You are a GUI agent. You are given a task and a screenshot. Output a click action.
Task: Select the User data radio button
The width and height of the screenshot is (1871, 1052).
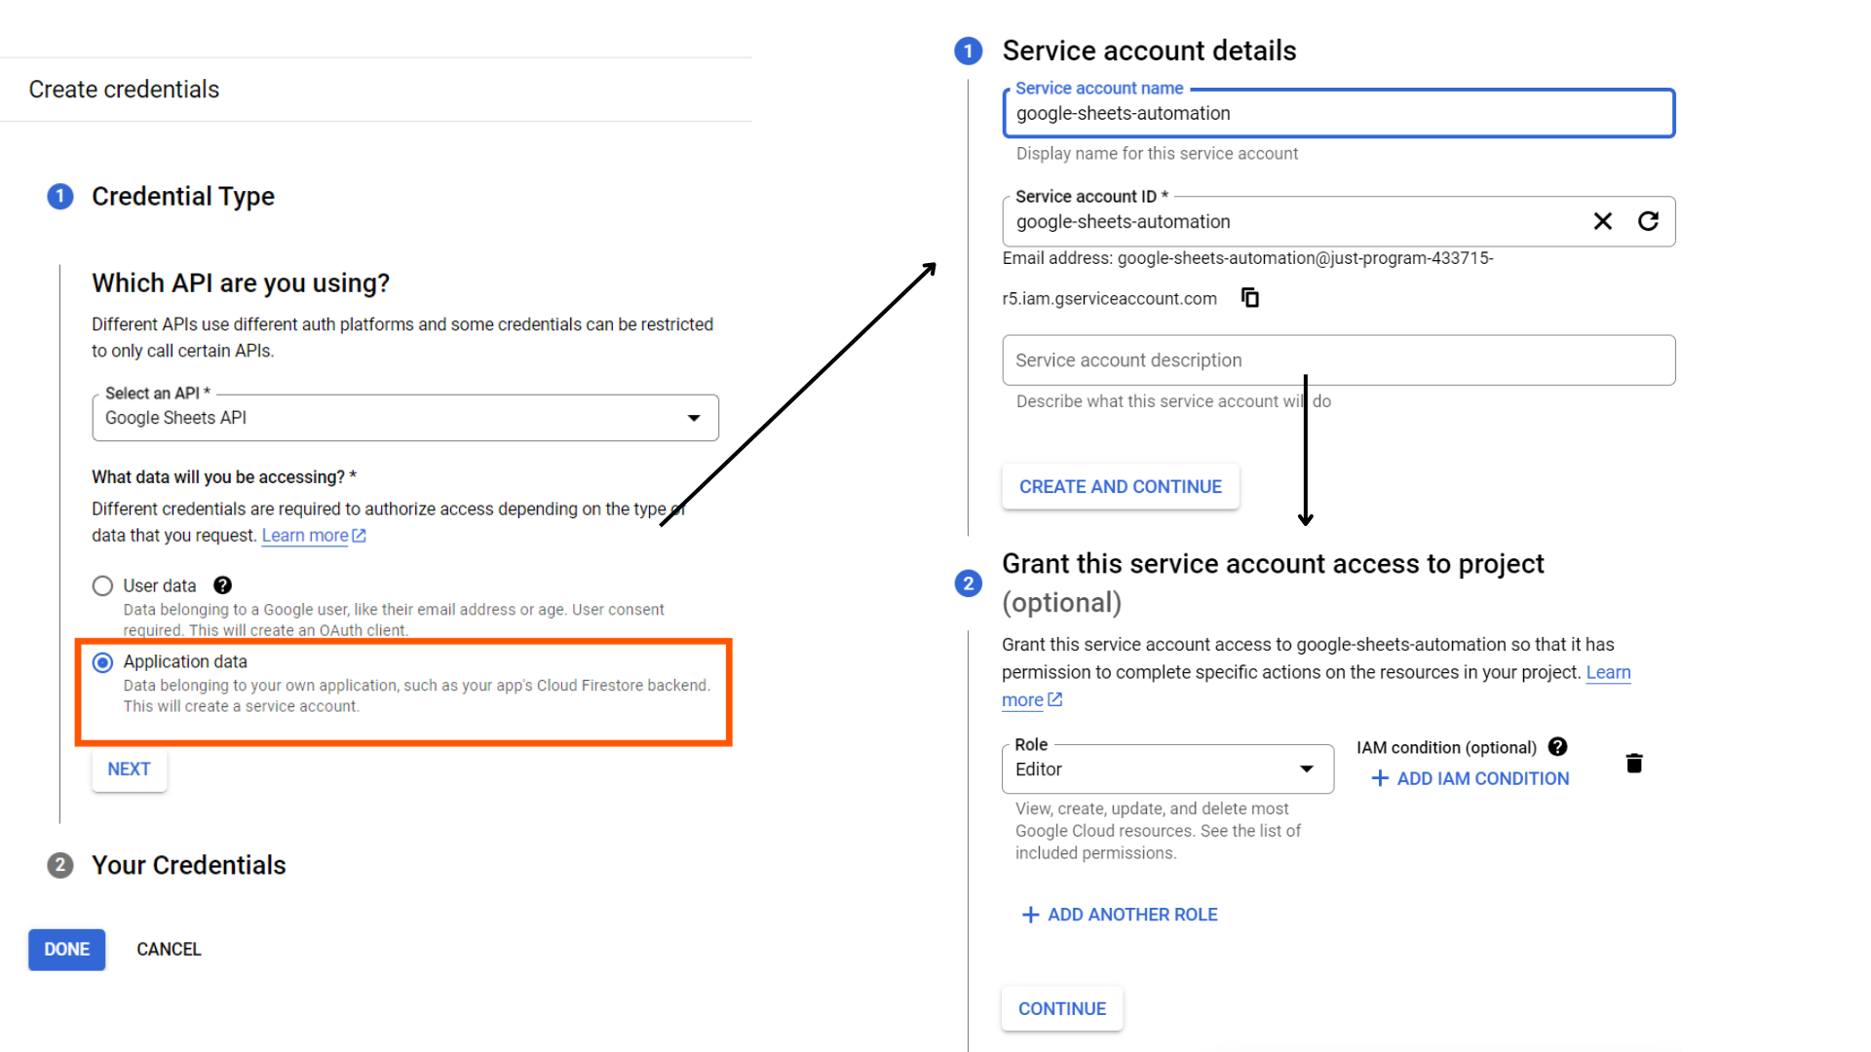pos(102,585)
